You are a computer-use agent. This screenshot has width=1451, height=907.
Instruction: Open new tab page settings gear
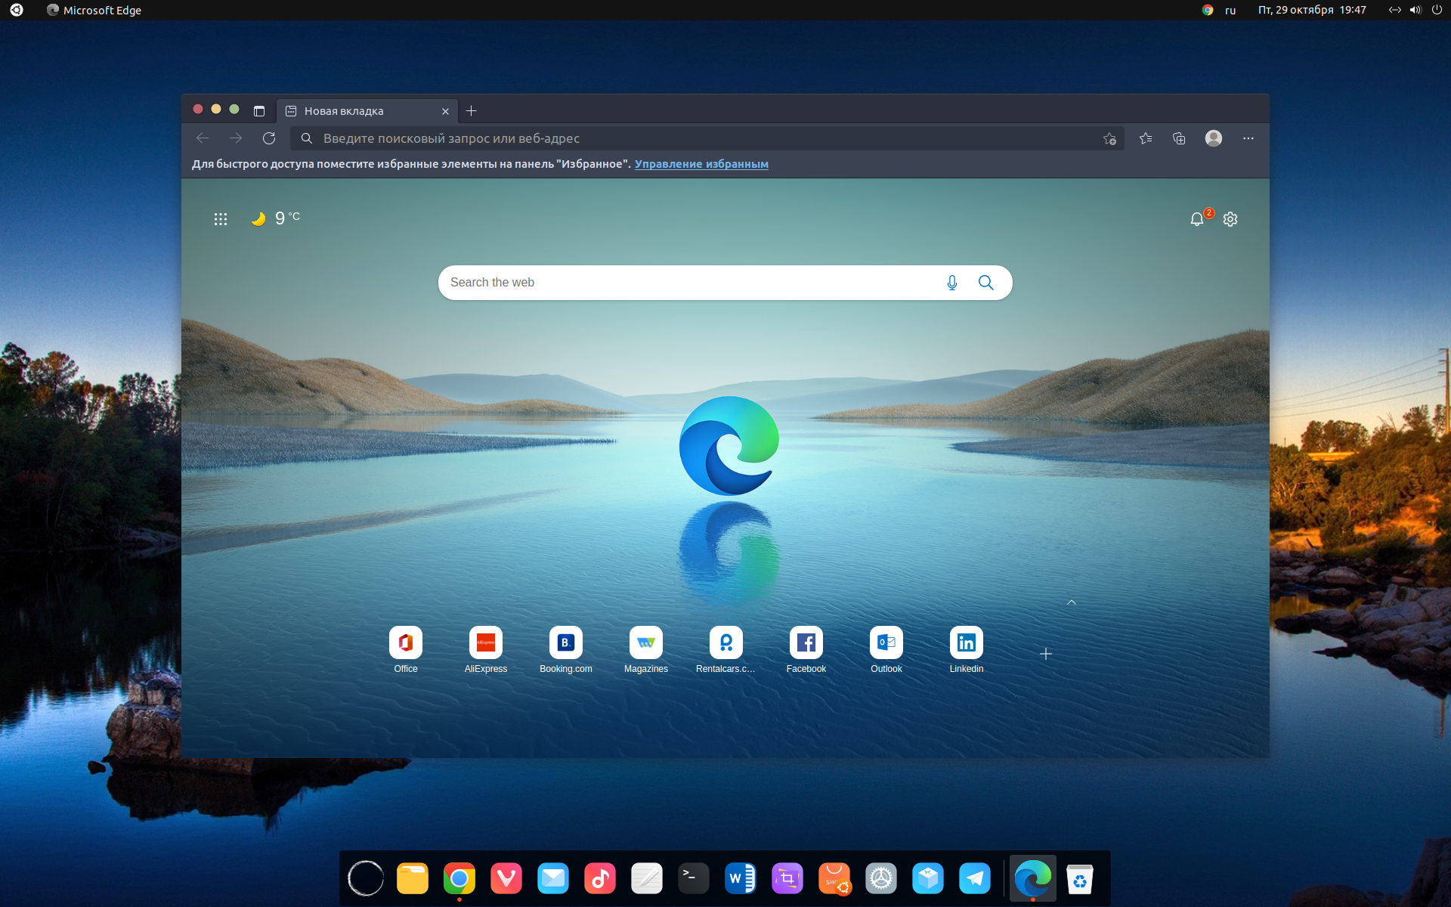coord(1230,219)
